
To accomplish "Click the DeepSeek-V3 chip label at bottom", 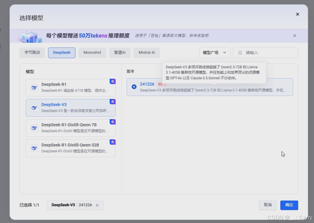I will pos(63,205).
